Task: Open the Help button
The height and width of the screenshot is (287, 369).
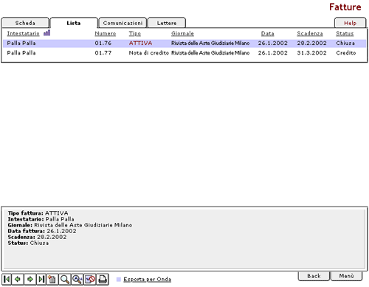Action: click(350, 23)
